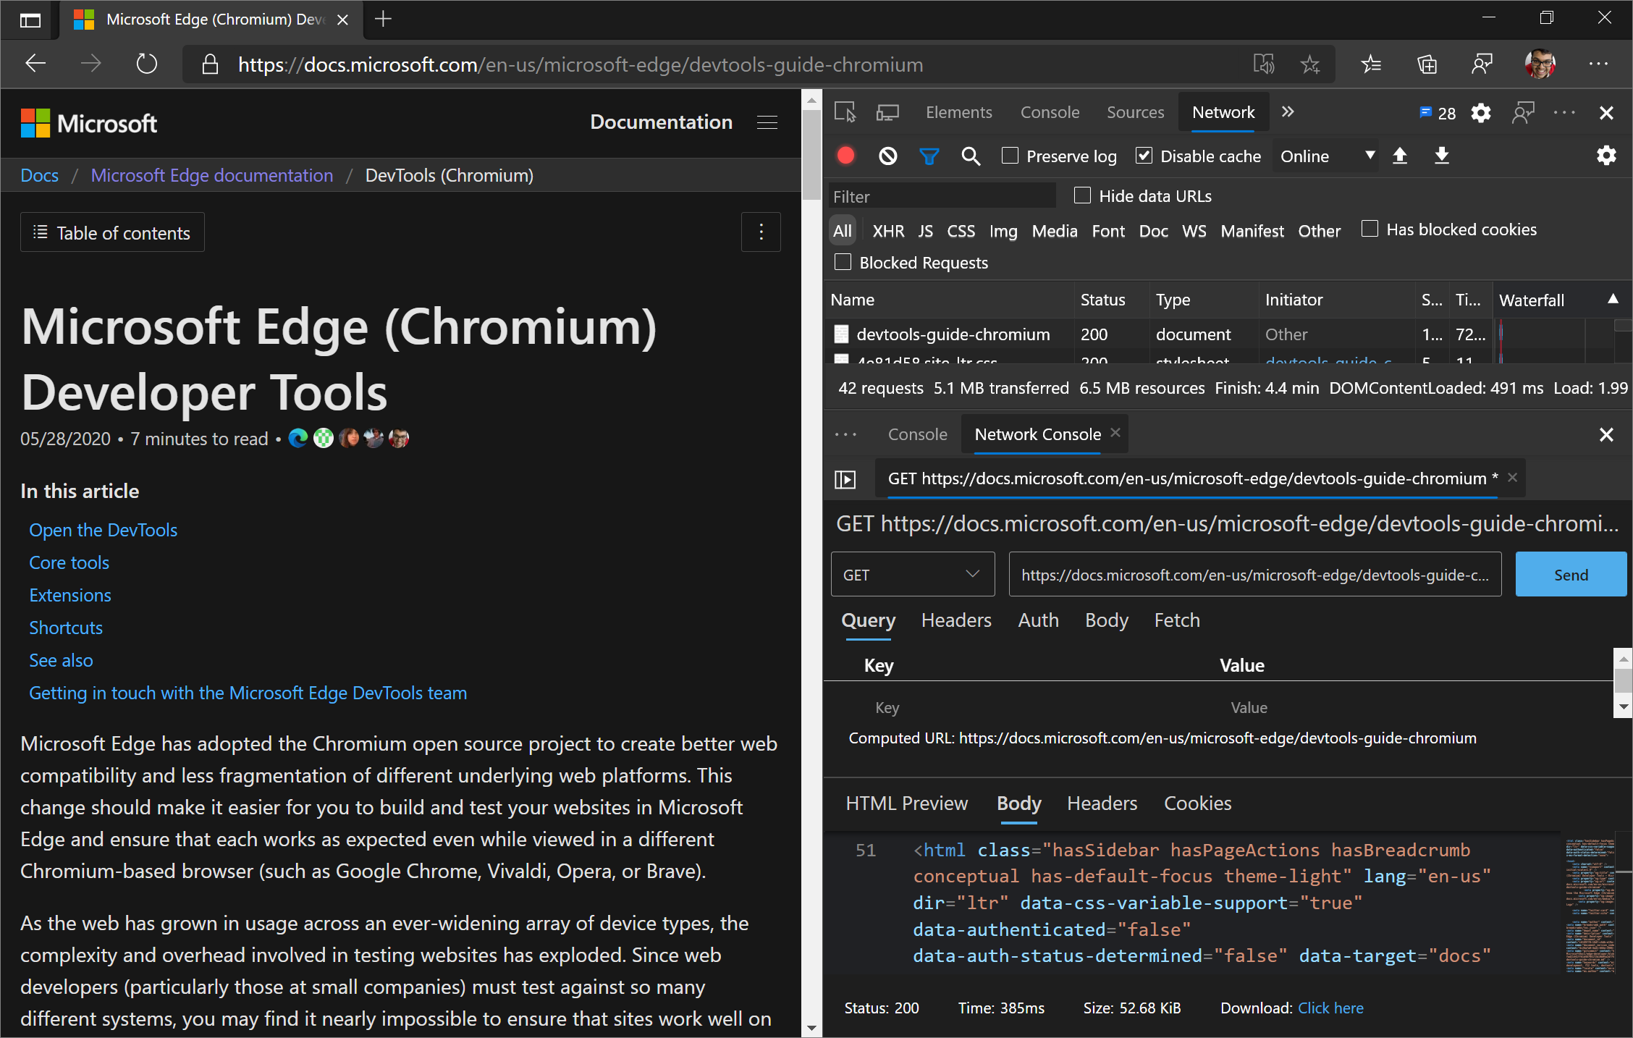
Task: Switch to the Body tab in Network Console
Action: [x=1106, y=620]
